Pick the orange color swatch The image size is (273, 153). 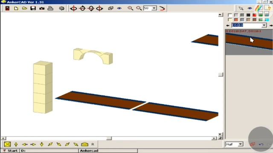click(x=236, y=20)
